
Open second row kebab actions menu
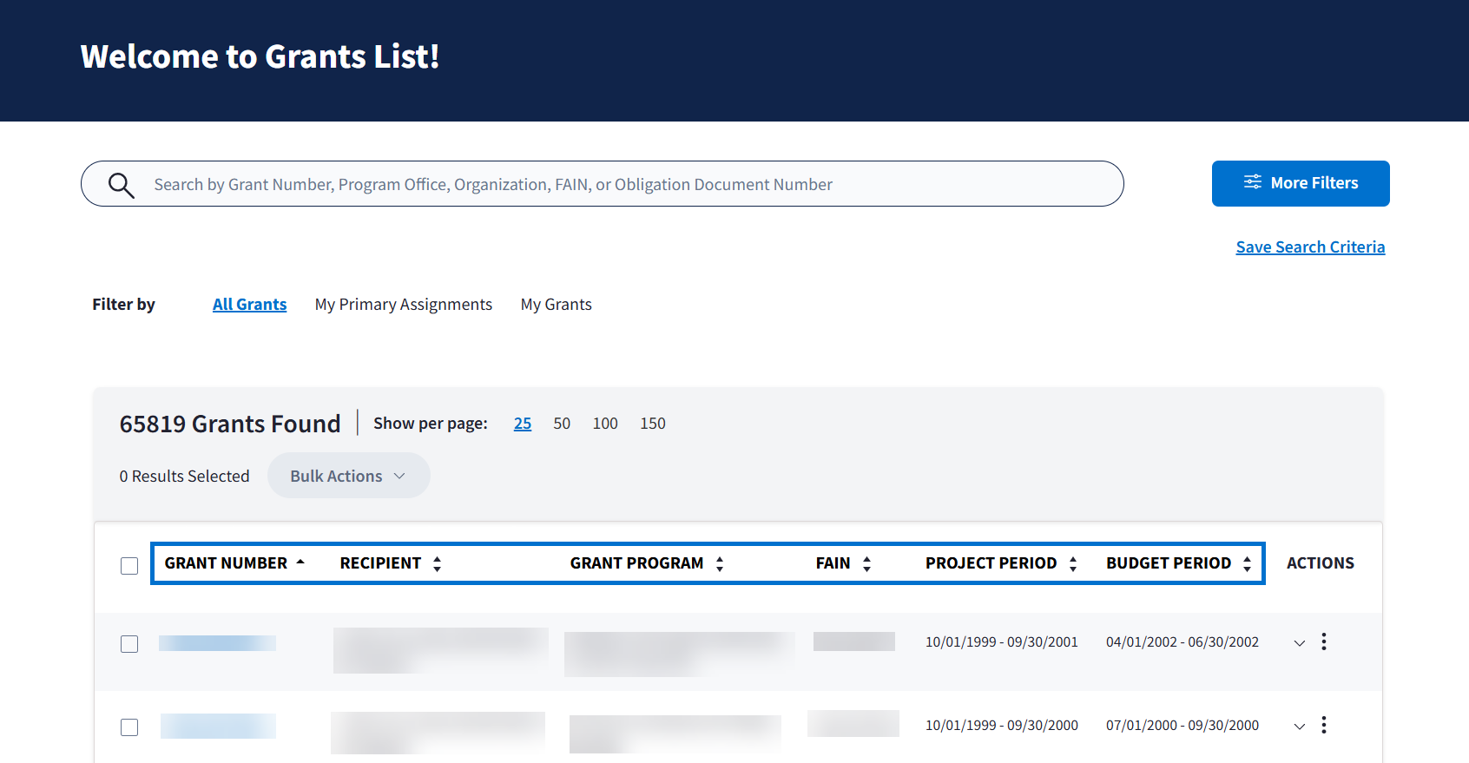click(x=1323, y=725)
